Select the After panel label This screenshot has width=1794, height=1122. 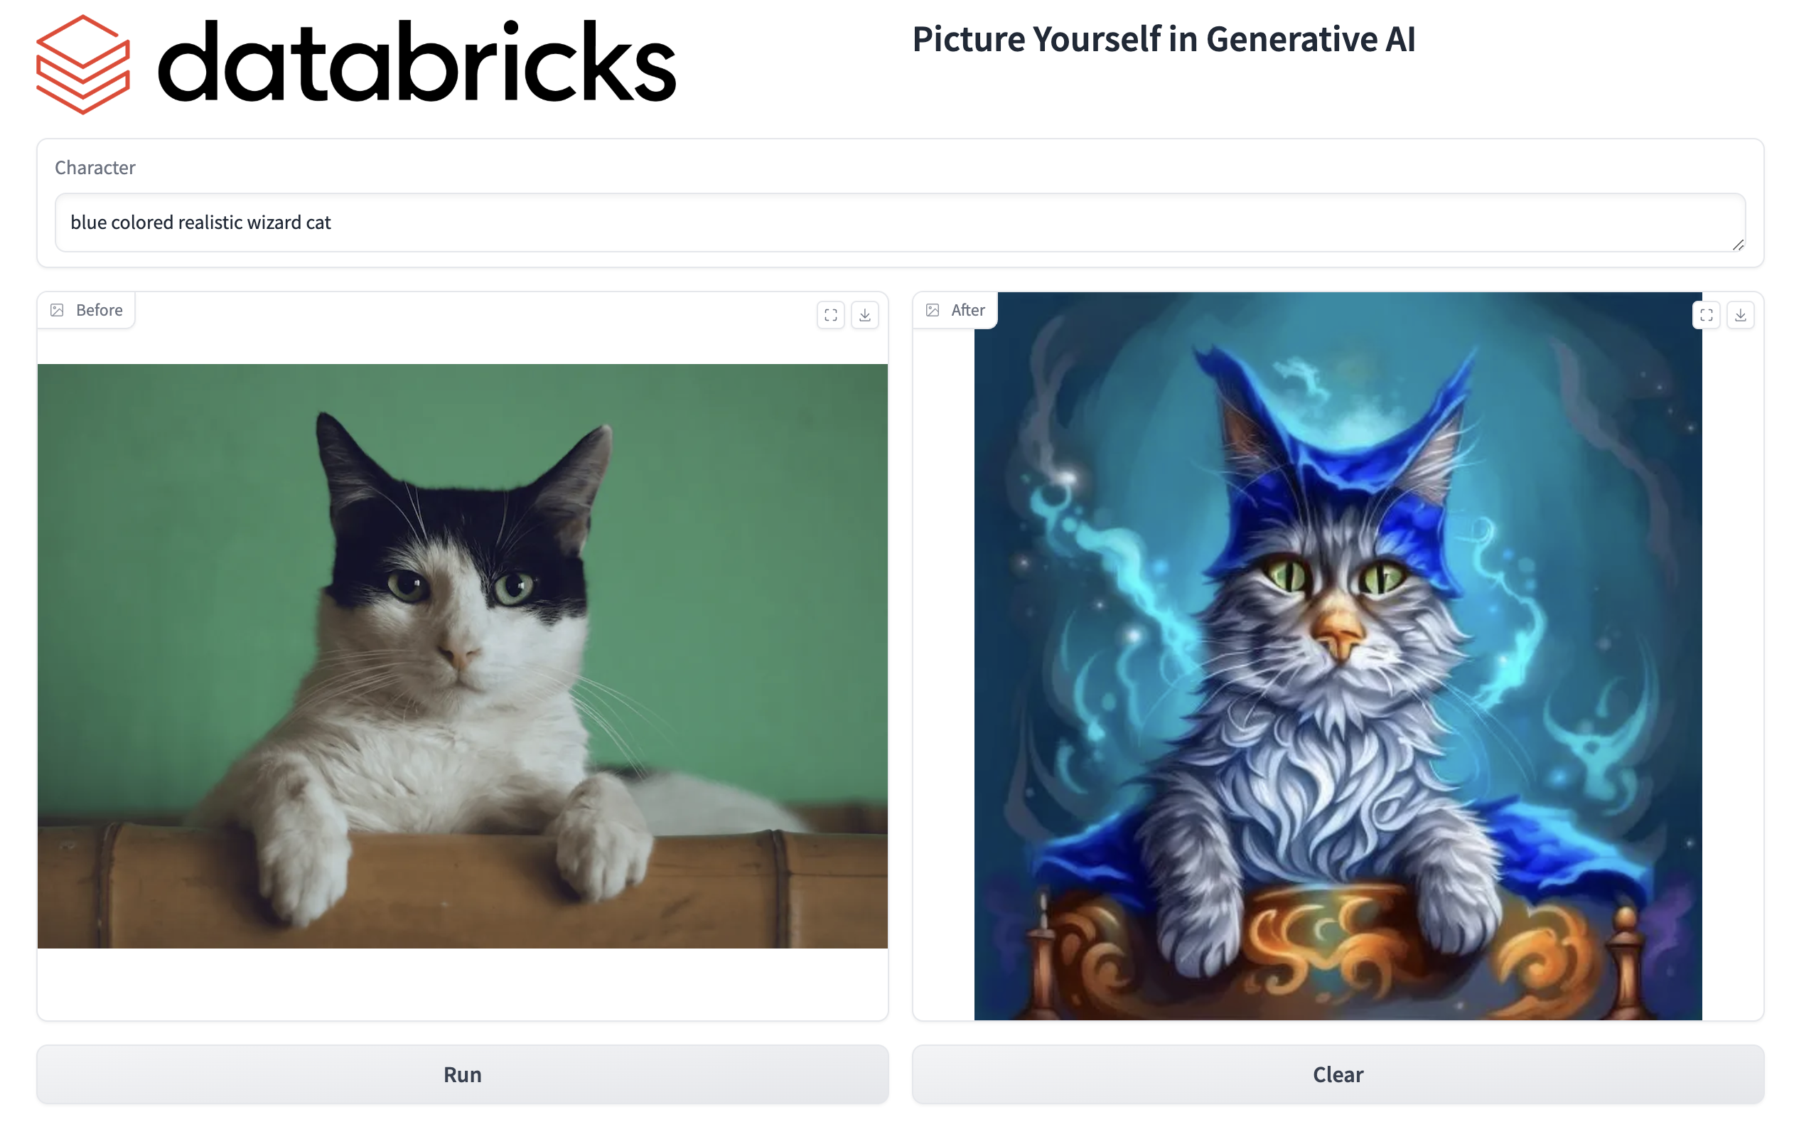pos(968,310)
